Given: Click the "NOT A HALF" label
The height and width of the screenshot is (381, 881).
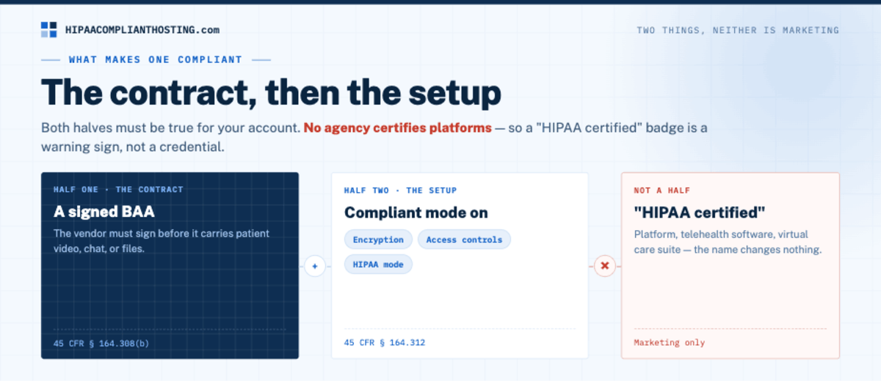Looking at the screenshot, I should [661, 190].
